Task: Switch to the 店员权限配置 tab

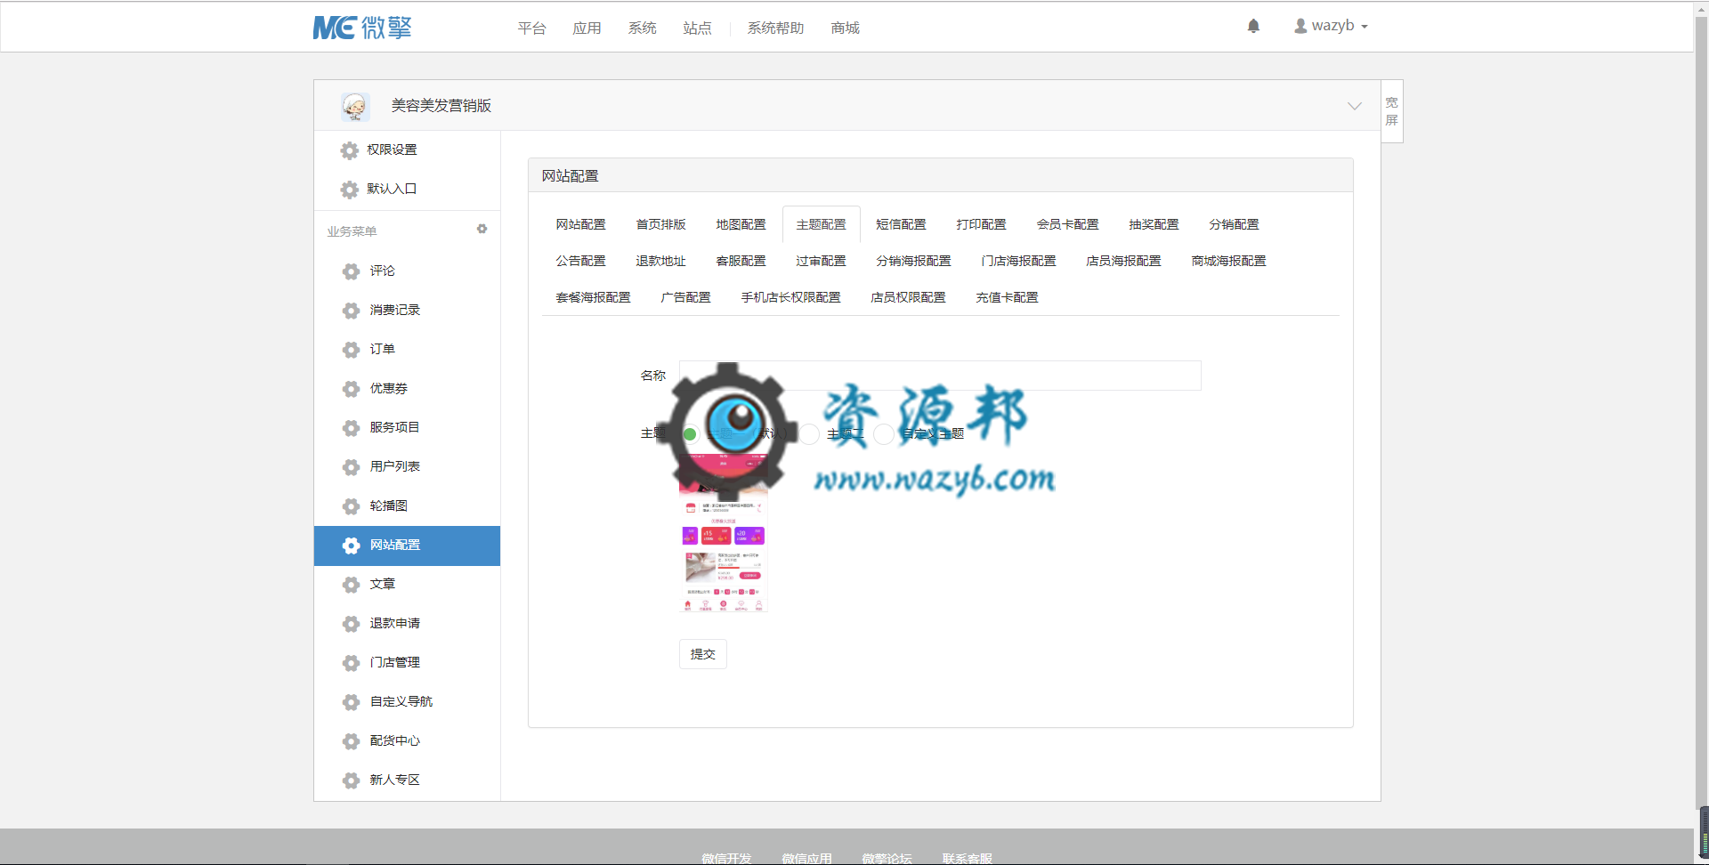Action: tap(909, 297)
